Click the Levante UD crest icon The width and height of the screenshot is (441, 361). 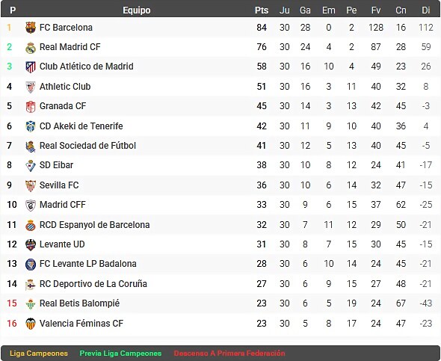click(x=31, y=244)
